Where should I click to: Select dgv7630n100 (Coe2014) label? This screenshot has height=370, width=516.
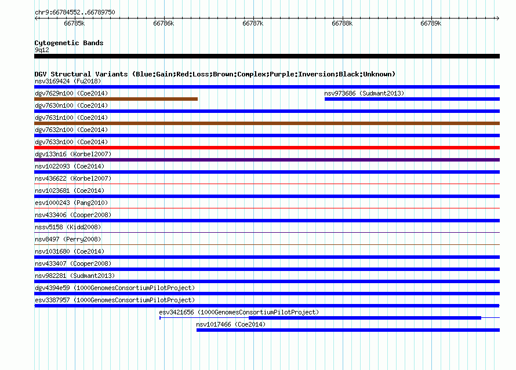[x=71, y=105]
